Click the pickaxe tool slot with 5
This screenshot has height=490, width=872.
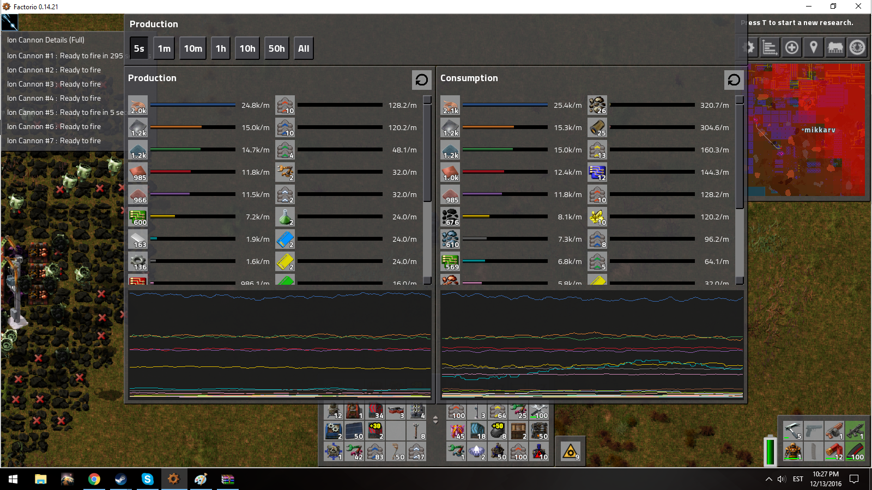pos(793,430)
